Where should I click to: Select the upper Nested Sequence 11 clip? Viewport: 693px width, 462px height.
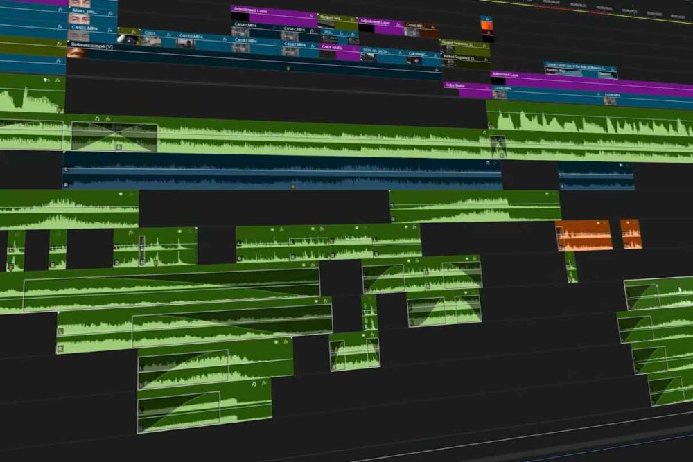point(465,47)
